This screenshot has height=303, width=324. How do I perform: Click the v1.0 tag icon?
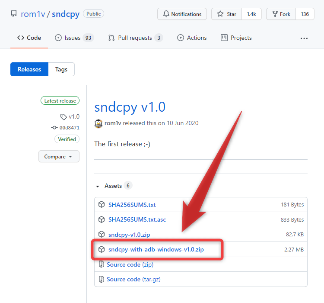coord(64,116)
